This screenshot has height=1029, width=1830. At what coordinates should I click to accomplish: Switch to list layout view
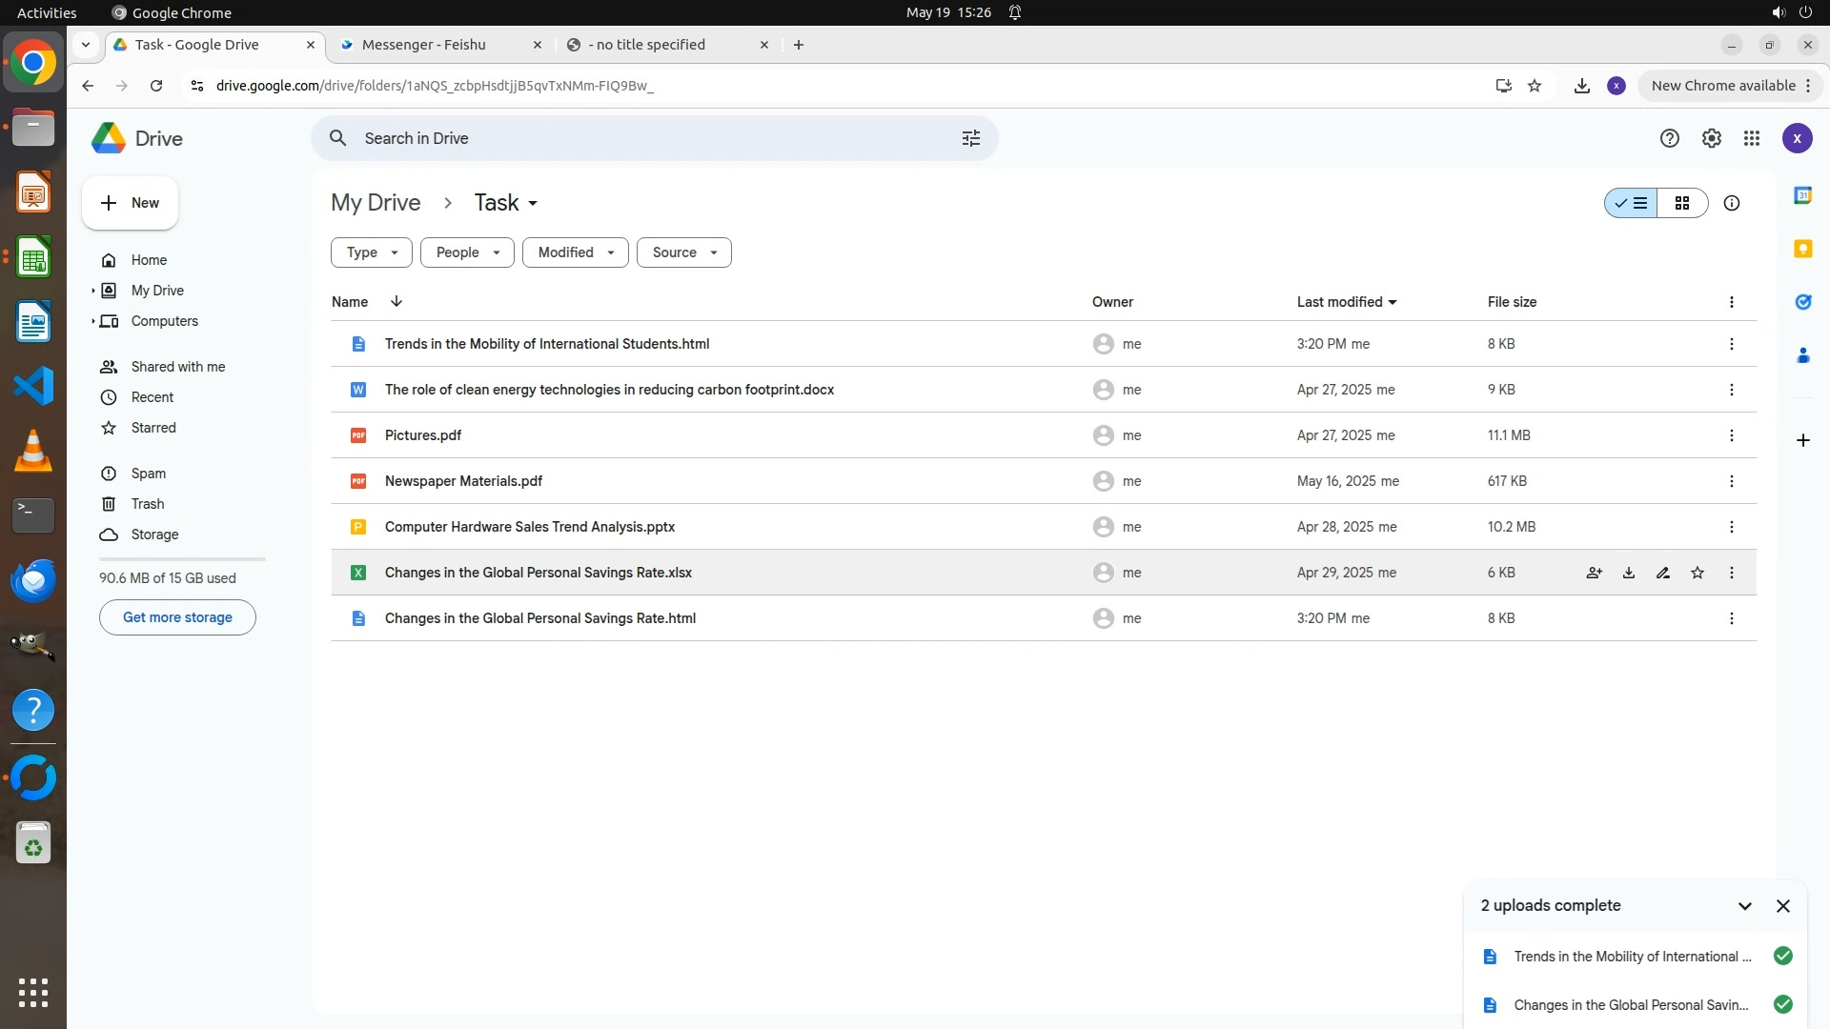[x=1632, y=203]
